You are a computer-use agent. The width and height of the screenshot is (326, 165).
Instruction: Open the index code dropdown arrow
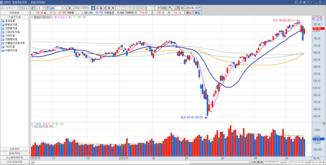click(x=63, y=8)
